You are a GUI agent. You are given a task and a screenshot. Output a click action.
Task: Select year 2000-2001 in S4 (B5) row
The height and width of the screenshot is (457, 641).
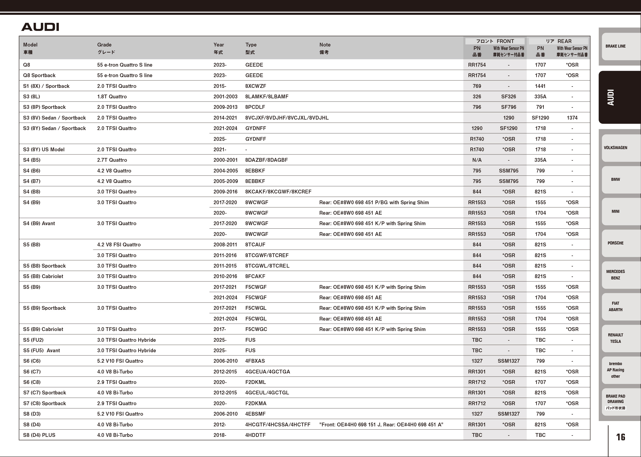(225, 160)
